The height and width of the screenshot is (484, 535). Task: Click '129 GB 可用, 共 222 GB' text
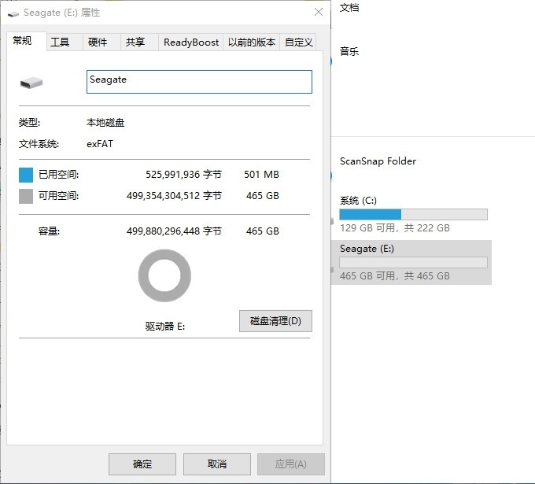[395, 227]
